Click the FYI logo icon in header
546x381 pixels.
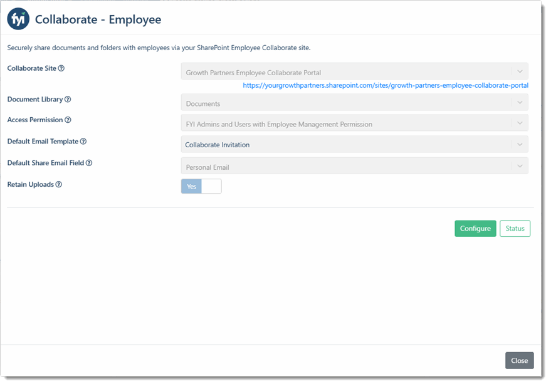click(18, 19)
